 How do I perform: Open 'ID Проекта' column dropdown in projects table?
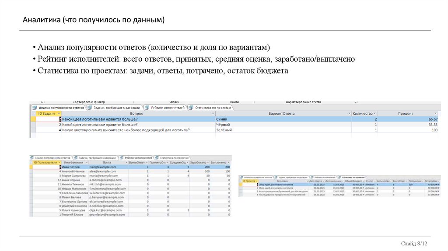pyautogui.click(x=256, y=181)
